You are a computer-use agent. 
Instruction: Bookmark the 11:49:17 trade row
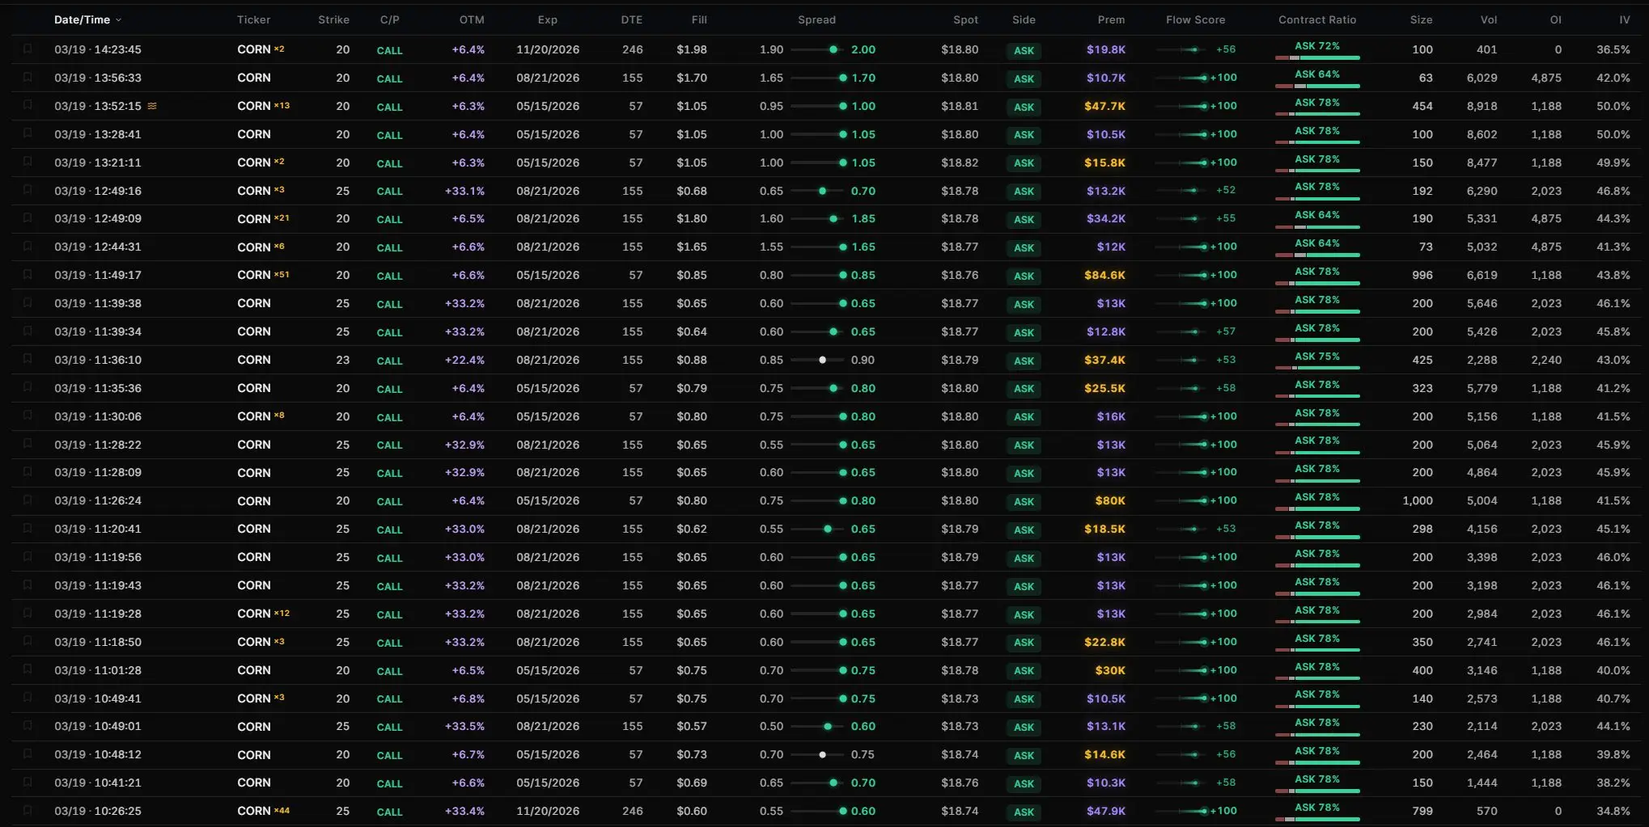(28, 275)
